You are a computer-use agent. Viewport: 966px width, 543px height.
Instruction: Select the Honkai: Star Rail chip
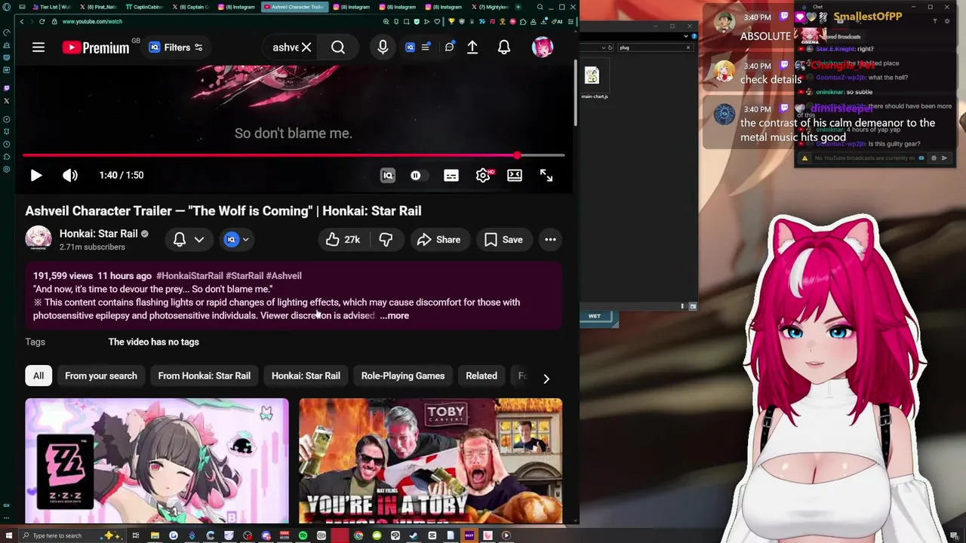(306, 376)
